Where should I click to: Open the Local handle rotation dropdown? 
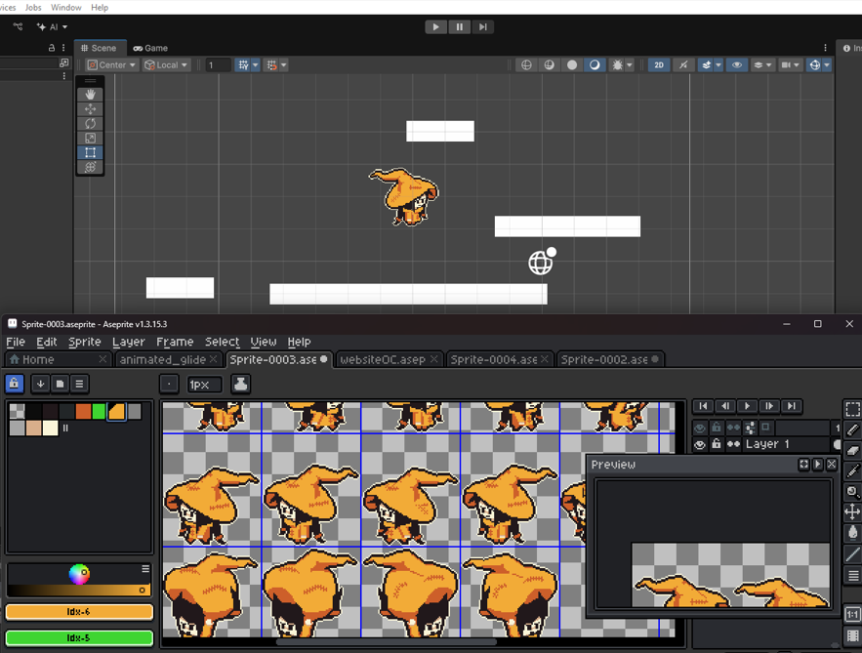point(167,65)
